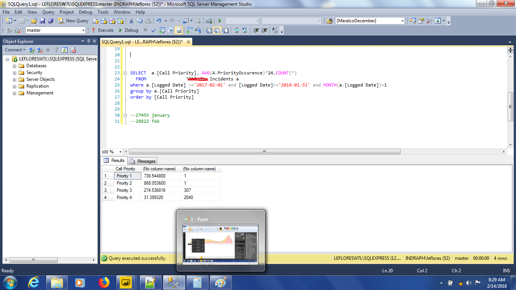The height and width of the screenshot is (290, 516).
Task: Click the Decrease Indent icon
Action: tap(256, 30)
